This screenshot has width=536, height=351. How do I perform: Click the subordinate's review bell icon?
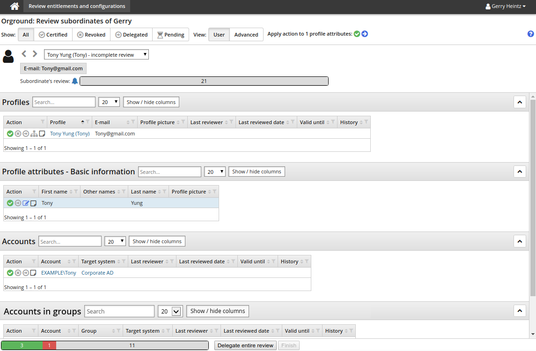(x=74, y=81)
